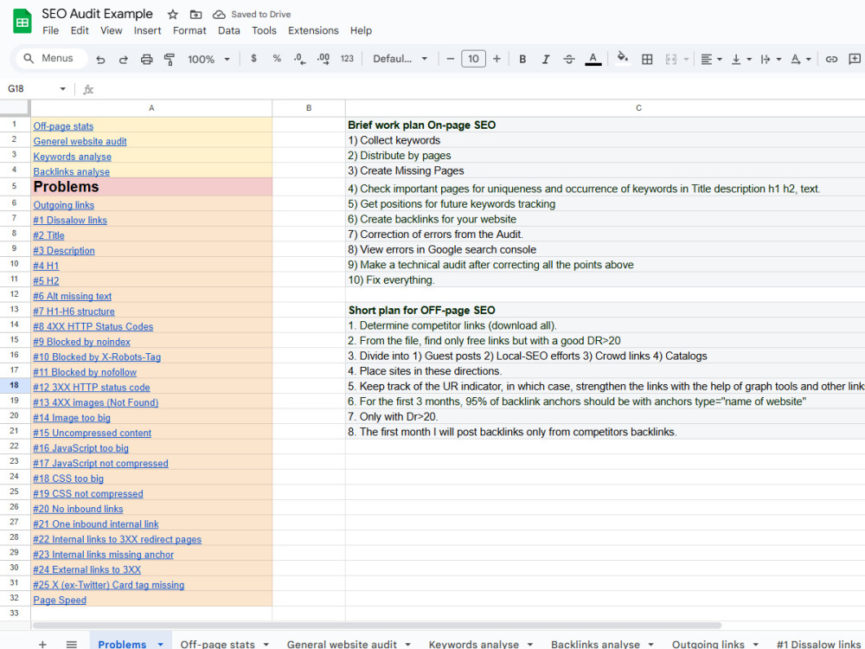The image size is (865, 649).
Task: Switch to Backlinks analyse sheet tab
Action: [x=595, y=644]
